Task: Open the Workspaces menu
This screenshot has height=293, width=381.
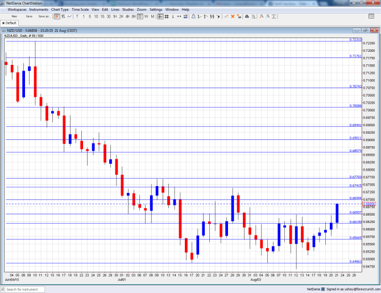Action: [17, 10]
